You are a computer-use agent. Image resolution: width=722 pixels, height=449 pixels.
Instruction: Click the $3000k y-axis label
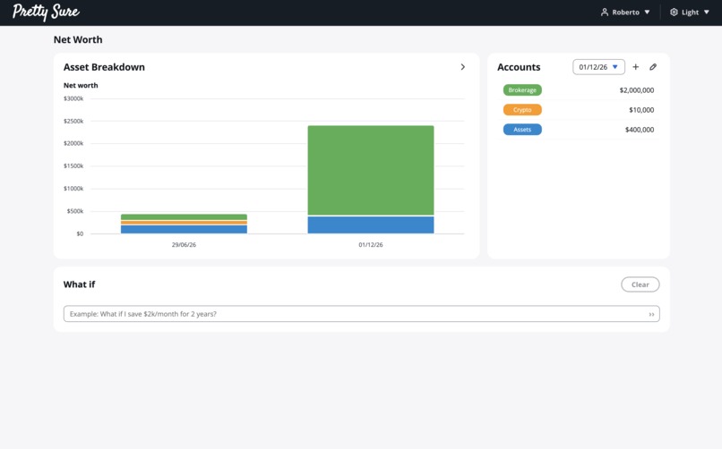coord(73,98)
